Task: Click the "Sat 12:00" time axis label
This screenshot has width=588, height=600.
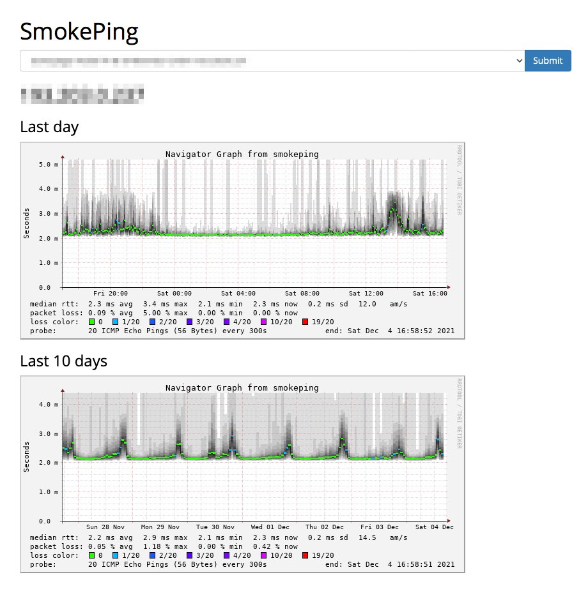Action: pos(366,294)
